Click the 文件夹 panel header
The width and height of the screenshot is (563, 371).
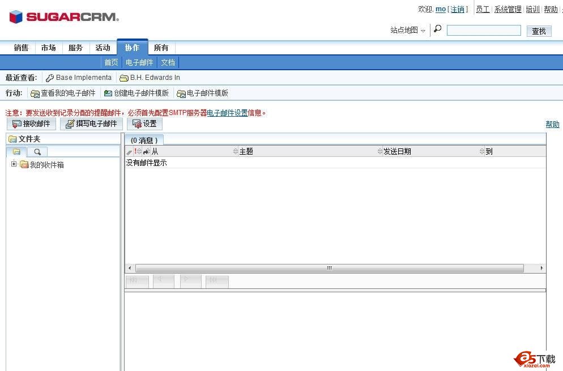(63, 139)
